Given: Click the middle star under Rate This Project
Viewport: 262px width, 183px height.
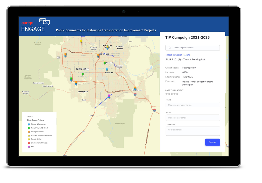Looking at the screenshot, I should pos(172,94).
